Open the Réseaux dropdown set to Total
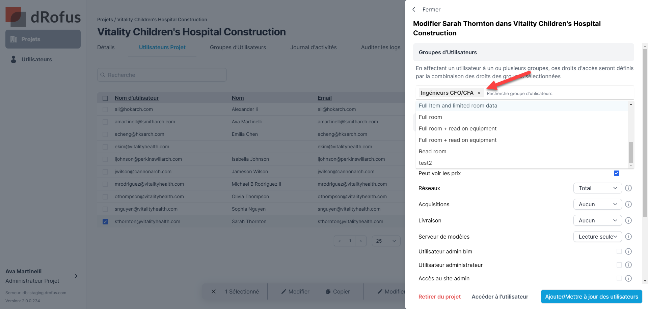This screenshot has width=648, height=309. point(597,188)
